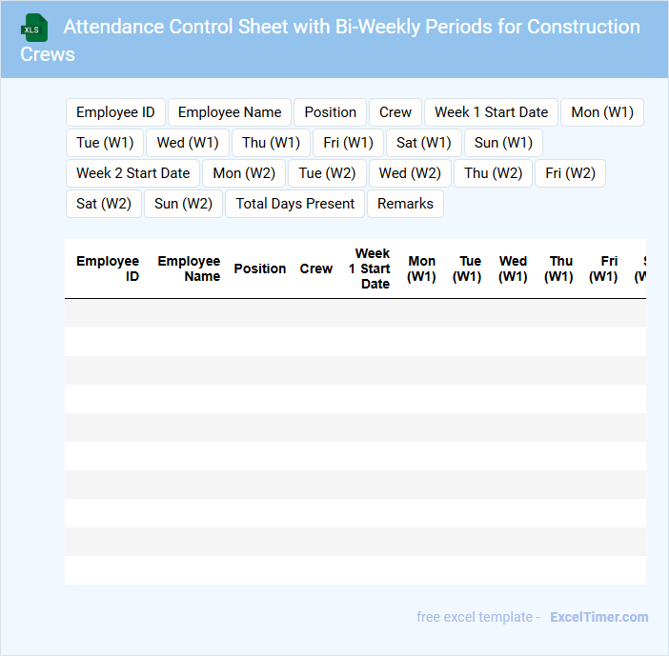The height and width of the screenshot is (656, 669).
Task: Select the Week 1 Start Date column header
Action: 370,268
